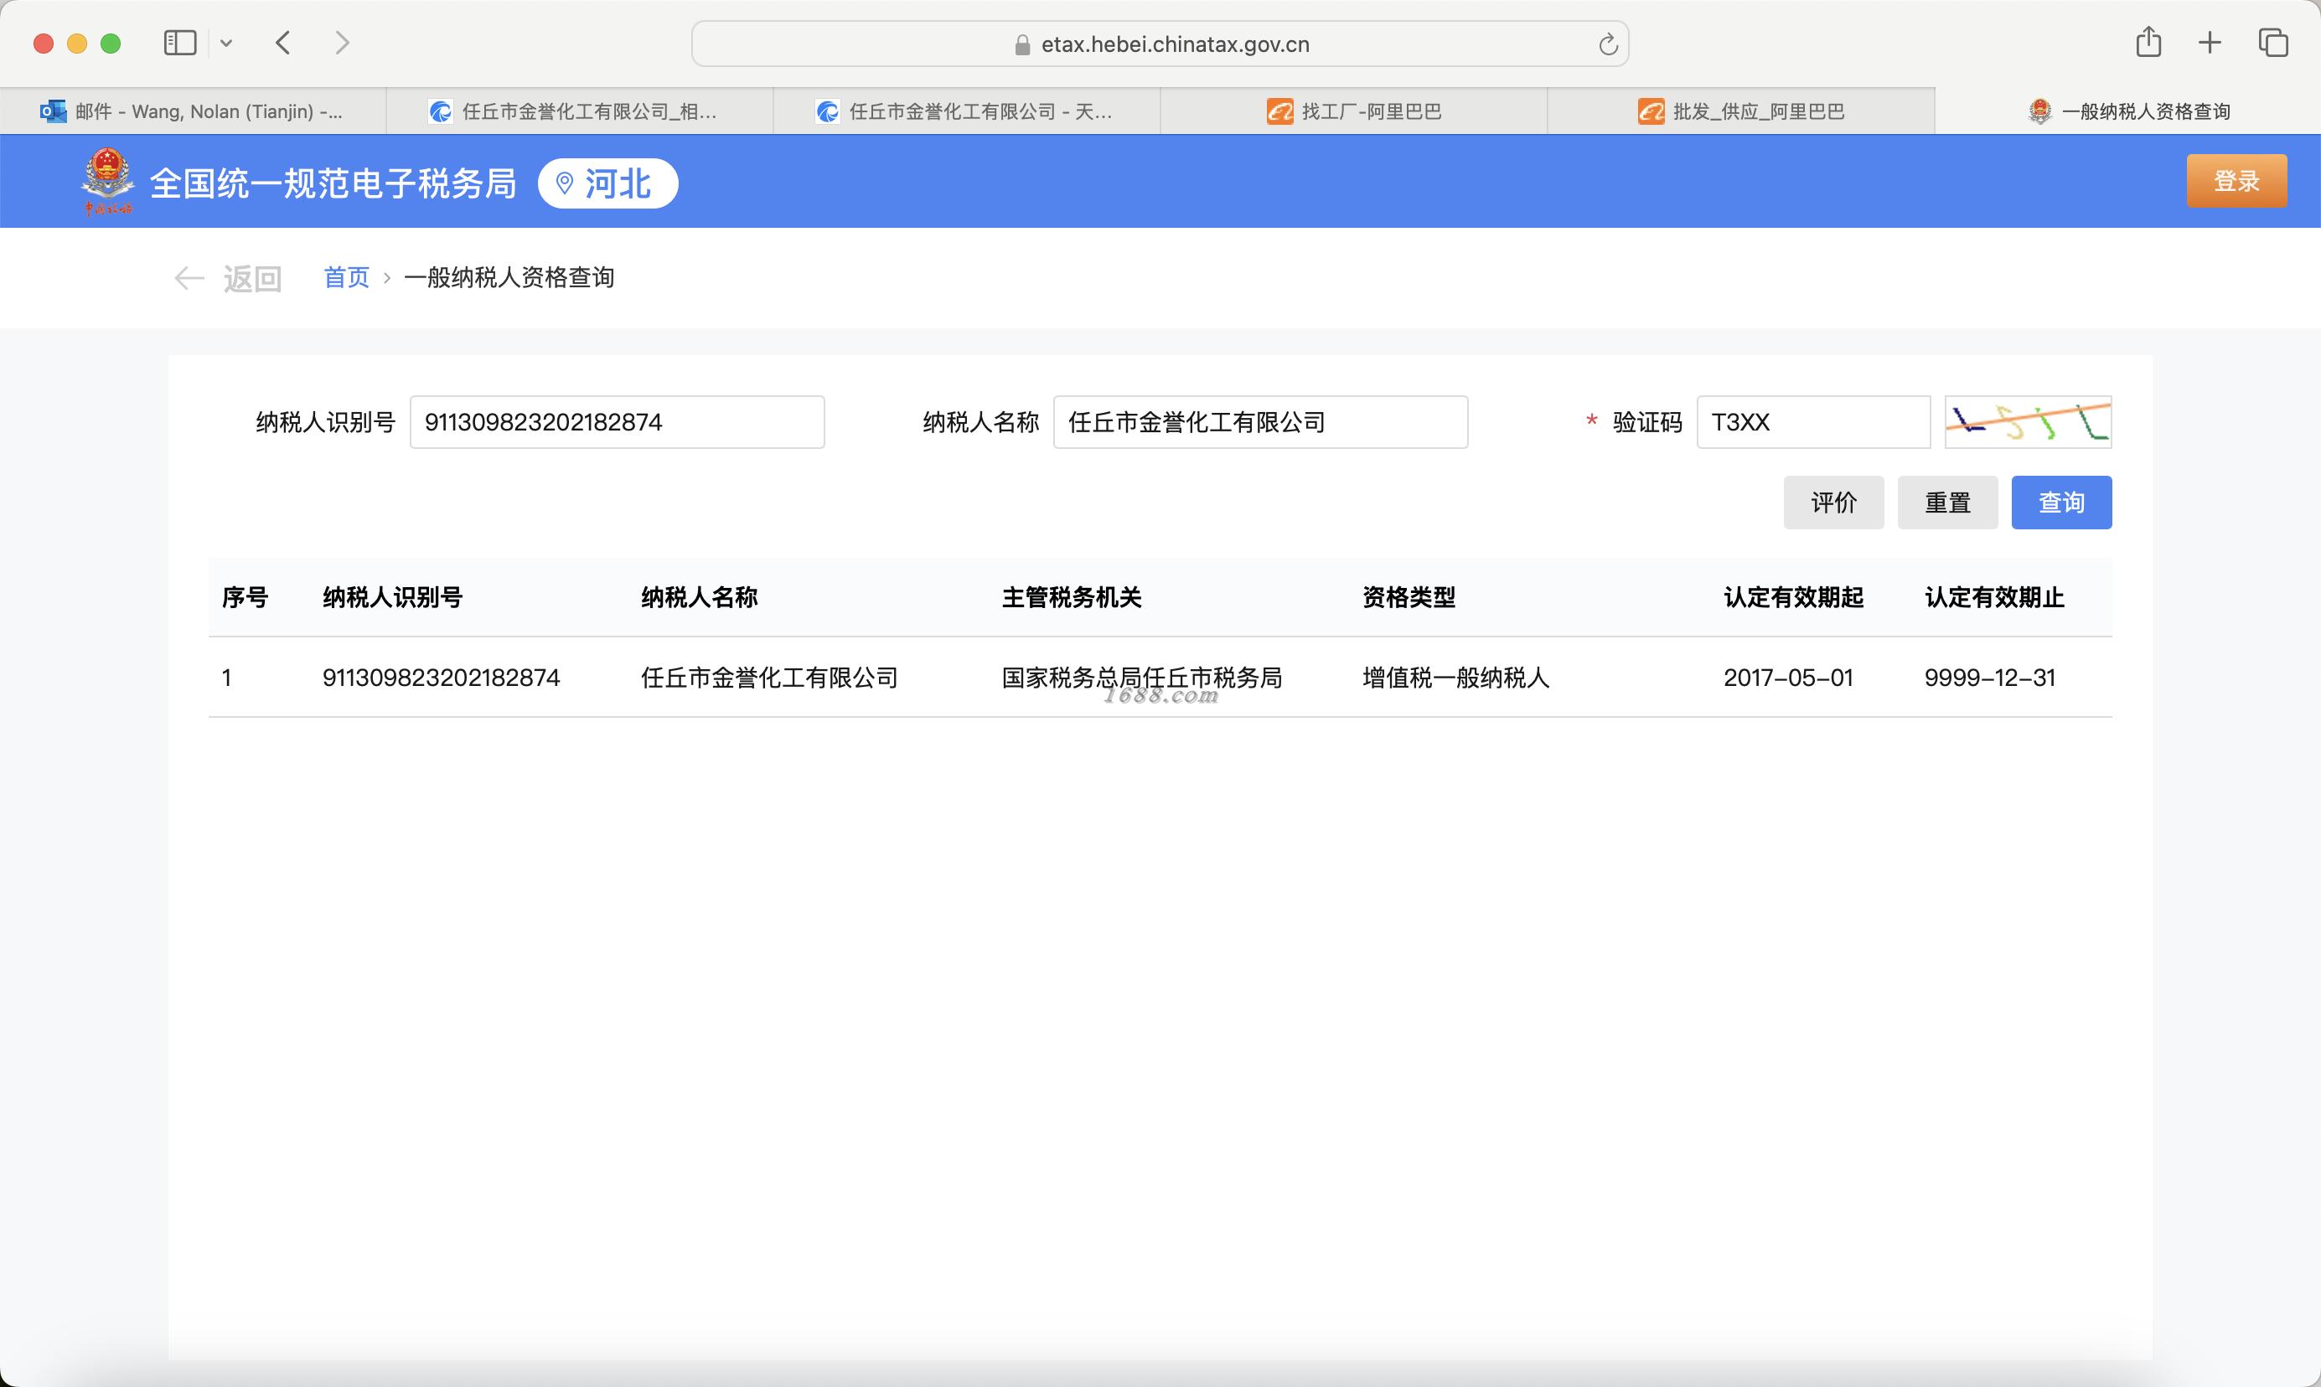The image size is (2321, 1387).
Task: Open a new tab with the plus icon
Action: 2210,42
